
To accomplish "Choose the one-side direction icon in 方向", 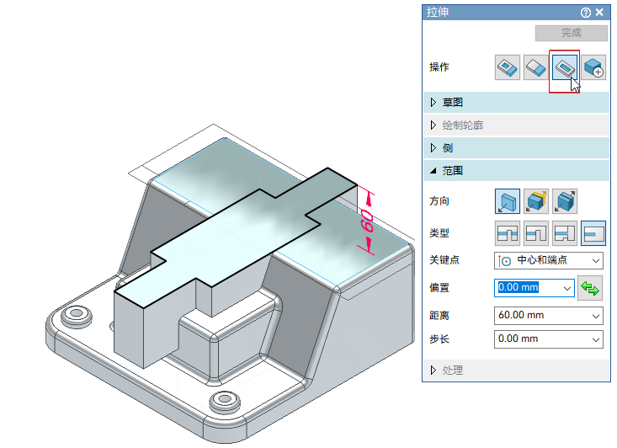I will 508,201.
